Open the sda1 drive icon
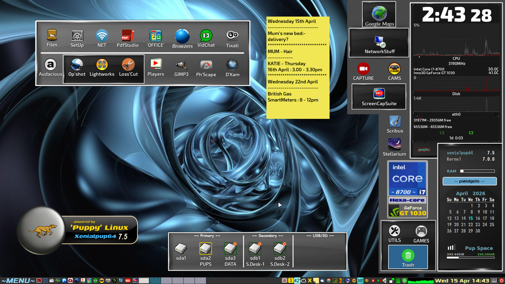The image size is (505, 284). point(181,248)
